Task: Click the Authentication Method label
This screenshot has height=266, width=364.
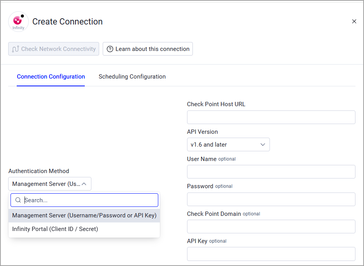Action: click(x=39, y=171)
